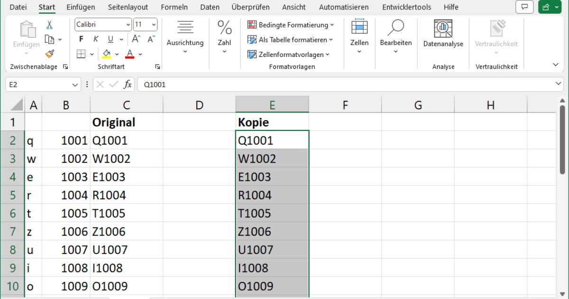569x299 pixels.
Task: Click the Cut scissors icon
Action: (50, 25)
